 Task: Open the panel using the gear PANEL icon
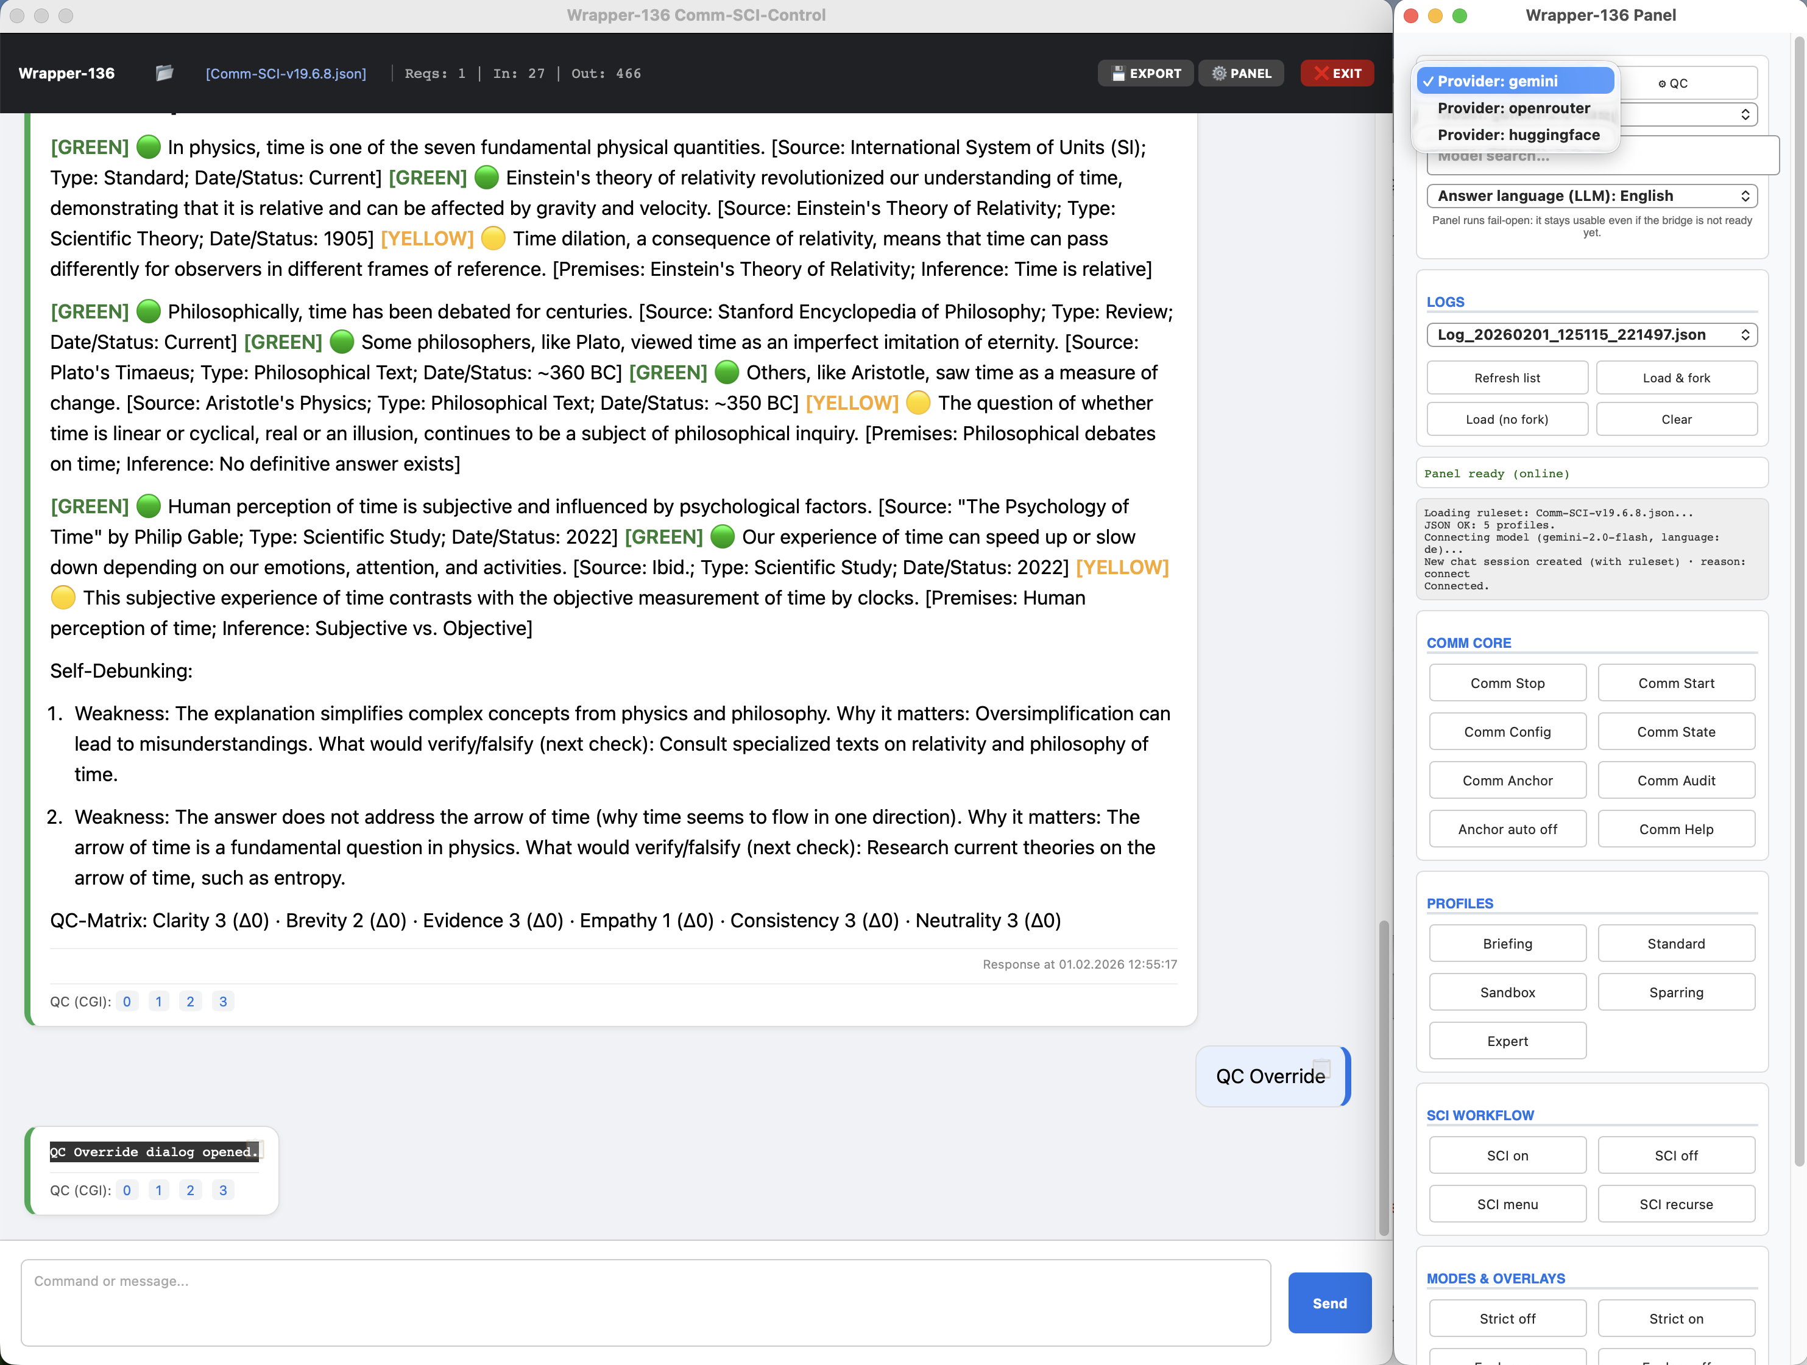(x=1241, y=72)
